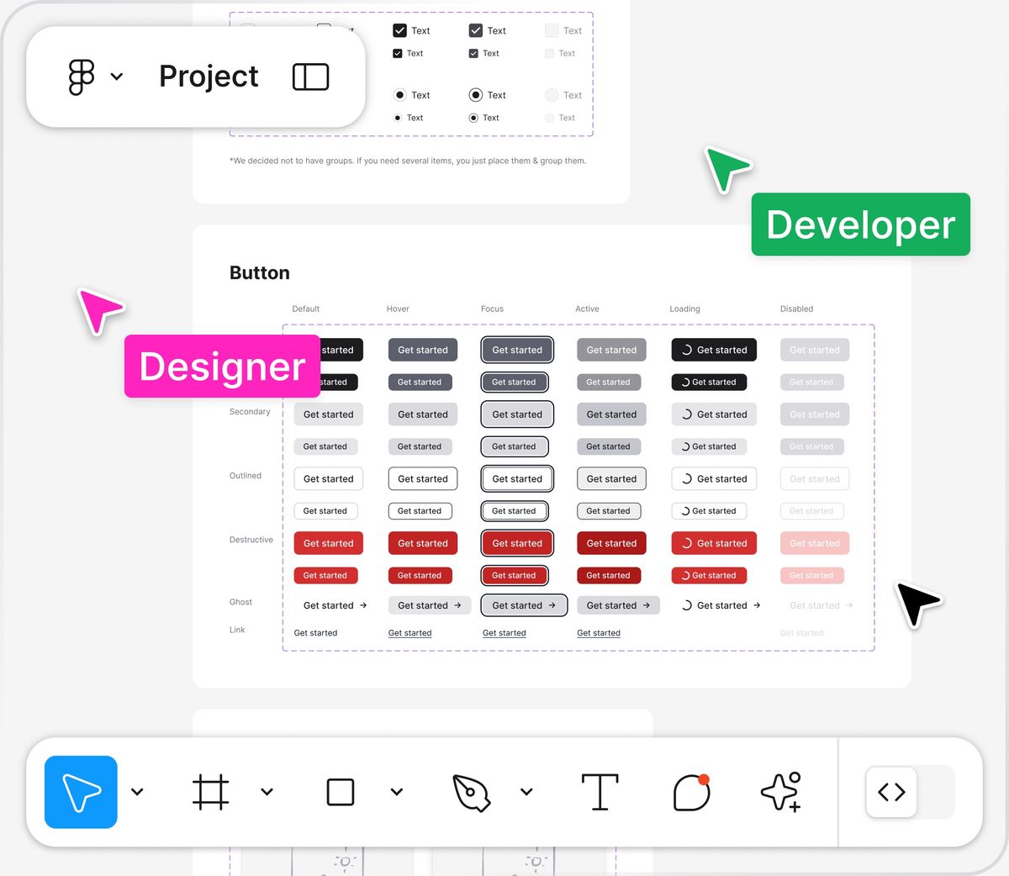Select the Frame tool
The width and height of the screenshot is (1009, 876).
(210, 792)
